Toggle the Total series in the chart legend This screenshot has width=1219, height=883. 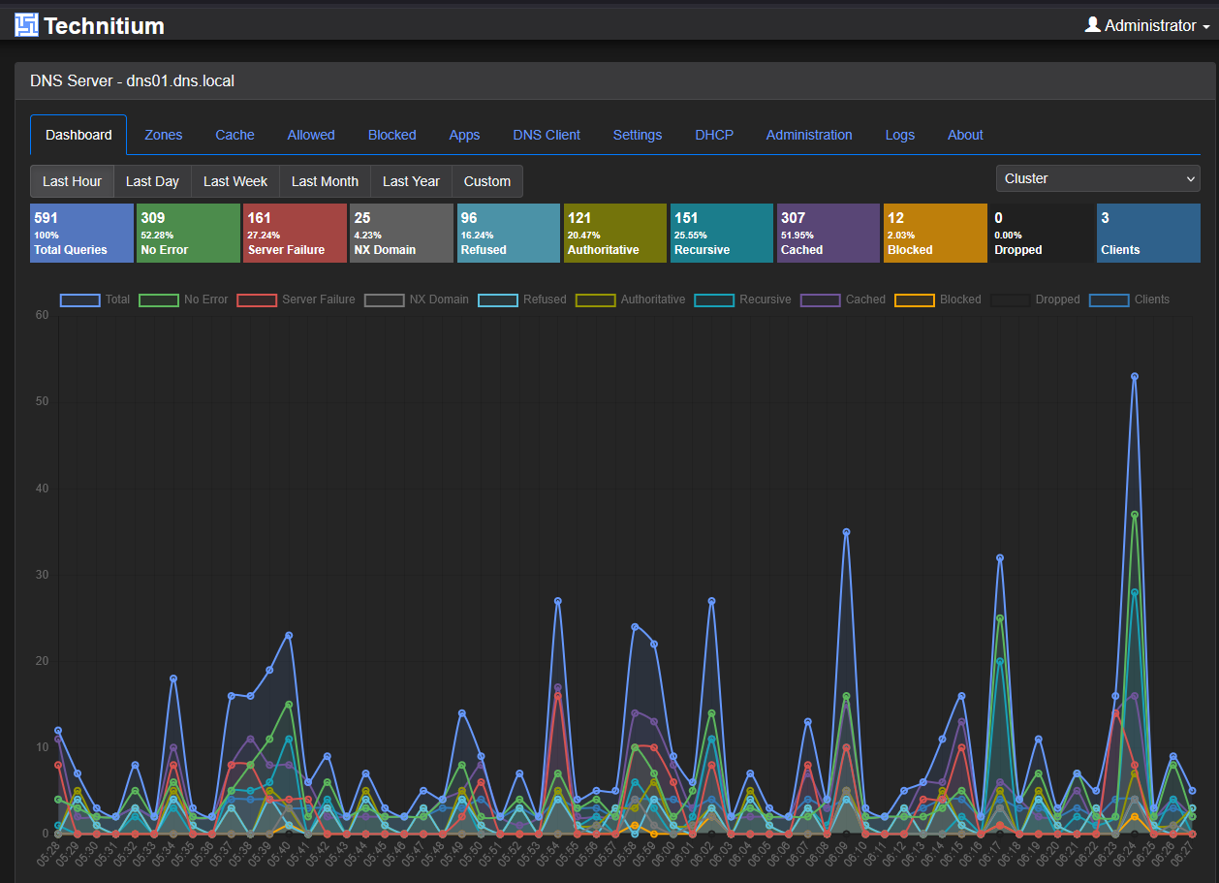pyautogui.click(x=95, y=300)
